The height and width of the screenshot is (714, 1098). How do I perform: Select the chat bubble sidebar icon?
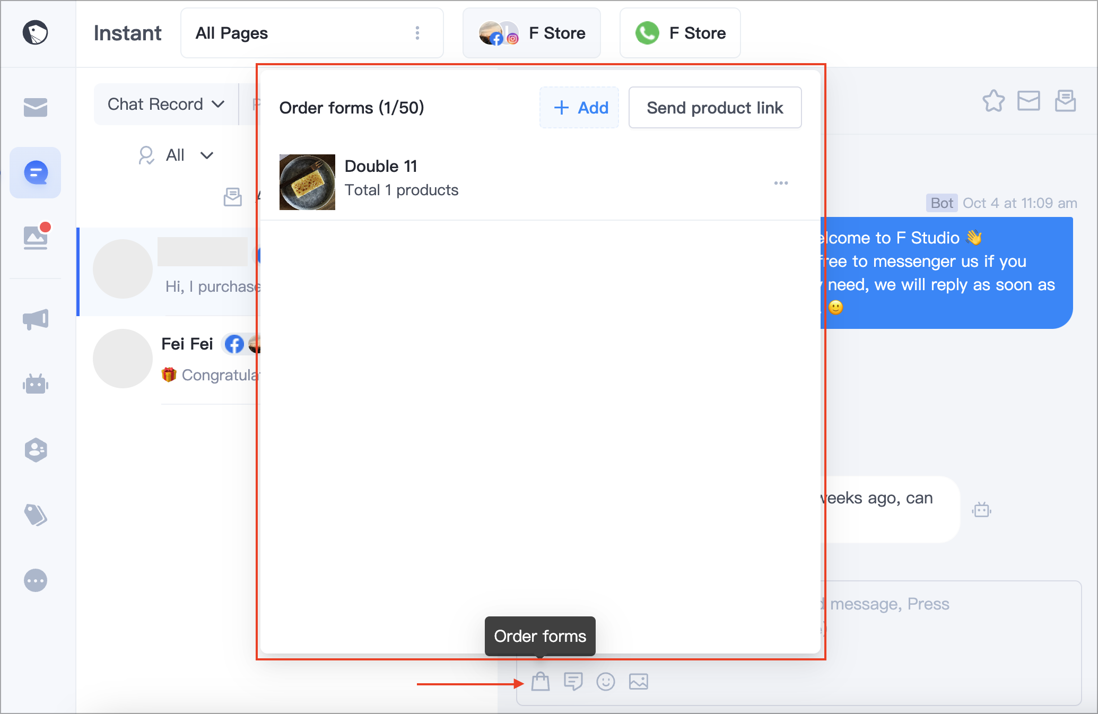36,173
